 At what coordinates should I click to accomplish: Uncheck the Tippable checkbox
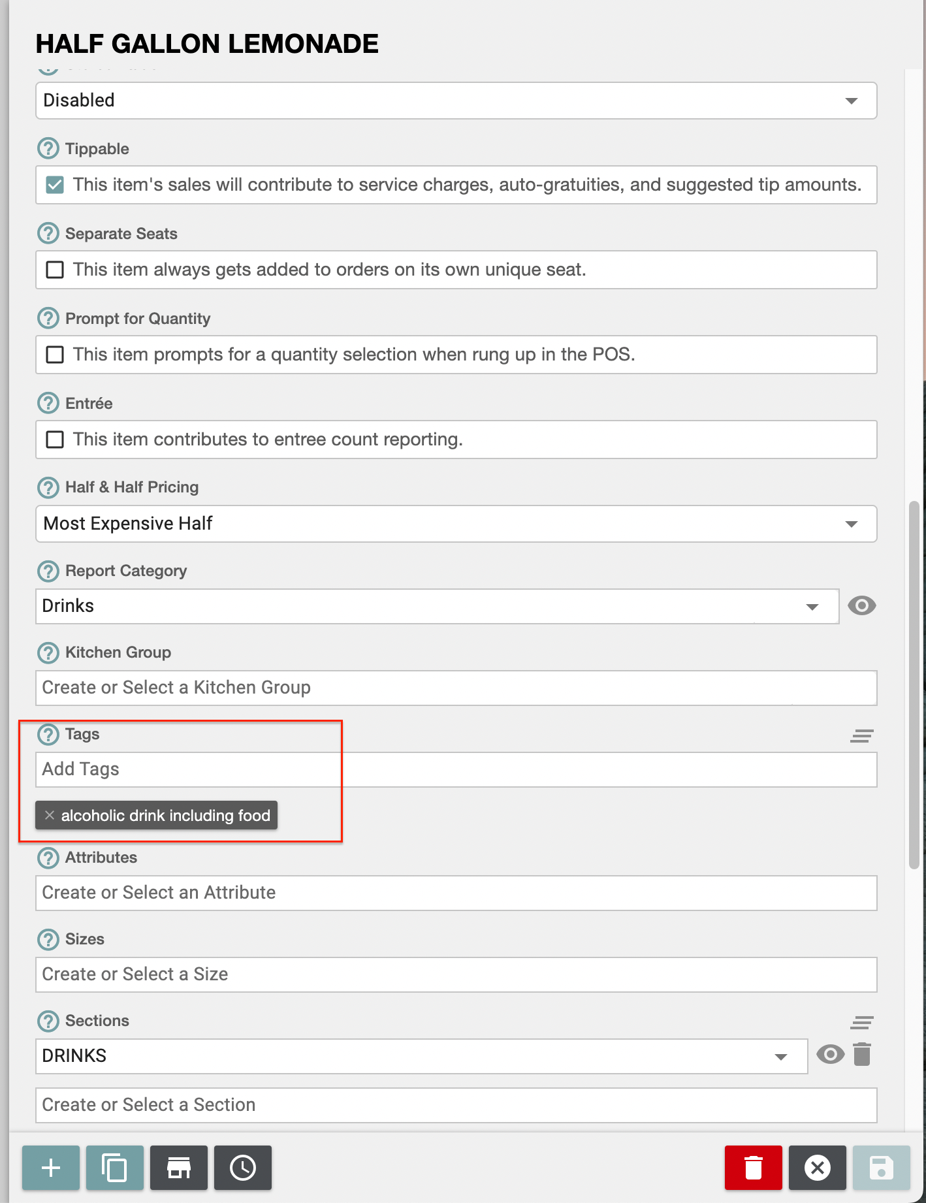click(x=56, y=185)
